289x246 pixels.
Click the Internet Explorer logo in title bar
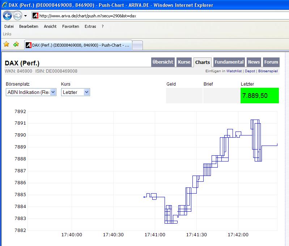tap(5, 5)
